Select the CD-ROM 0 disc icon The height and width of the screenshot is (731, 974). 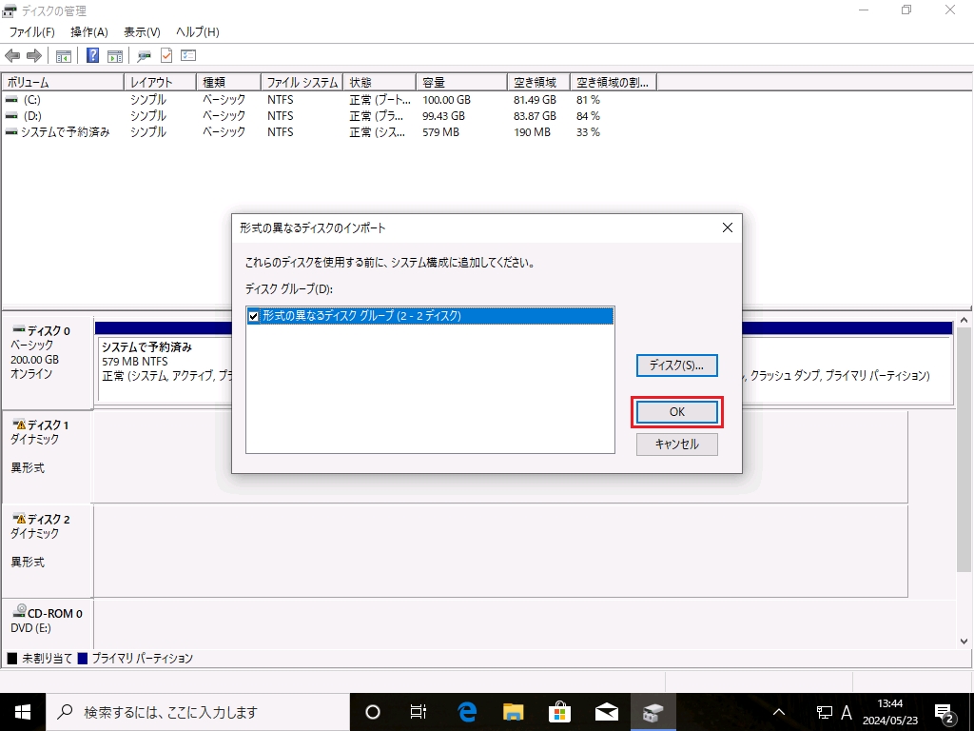pos(19,610)
